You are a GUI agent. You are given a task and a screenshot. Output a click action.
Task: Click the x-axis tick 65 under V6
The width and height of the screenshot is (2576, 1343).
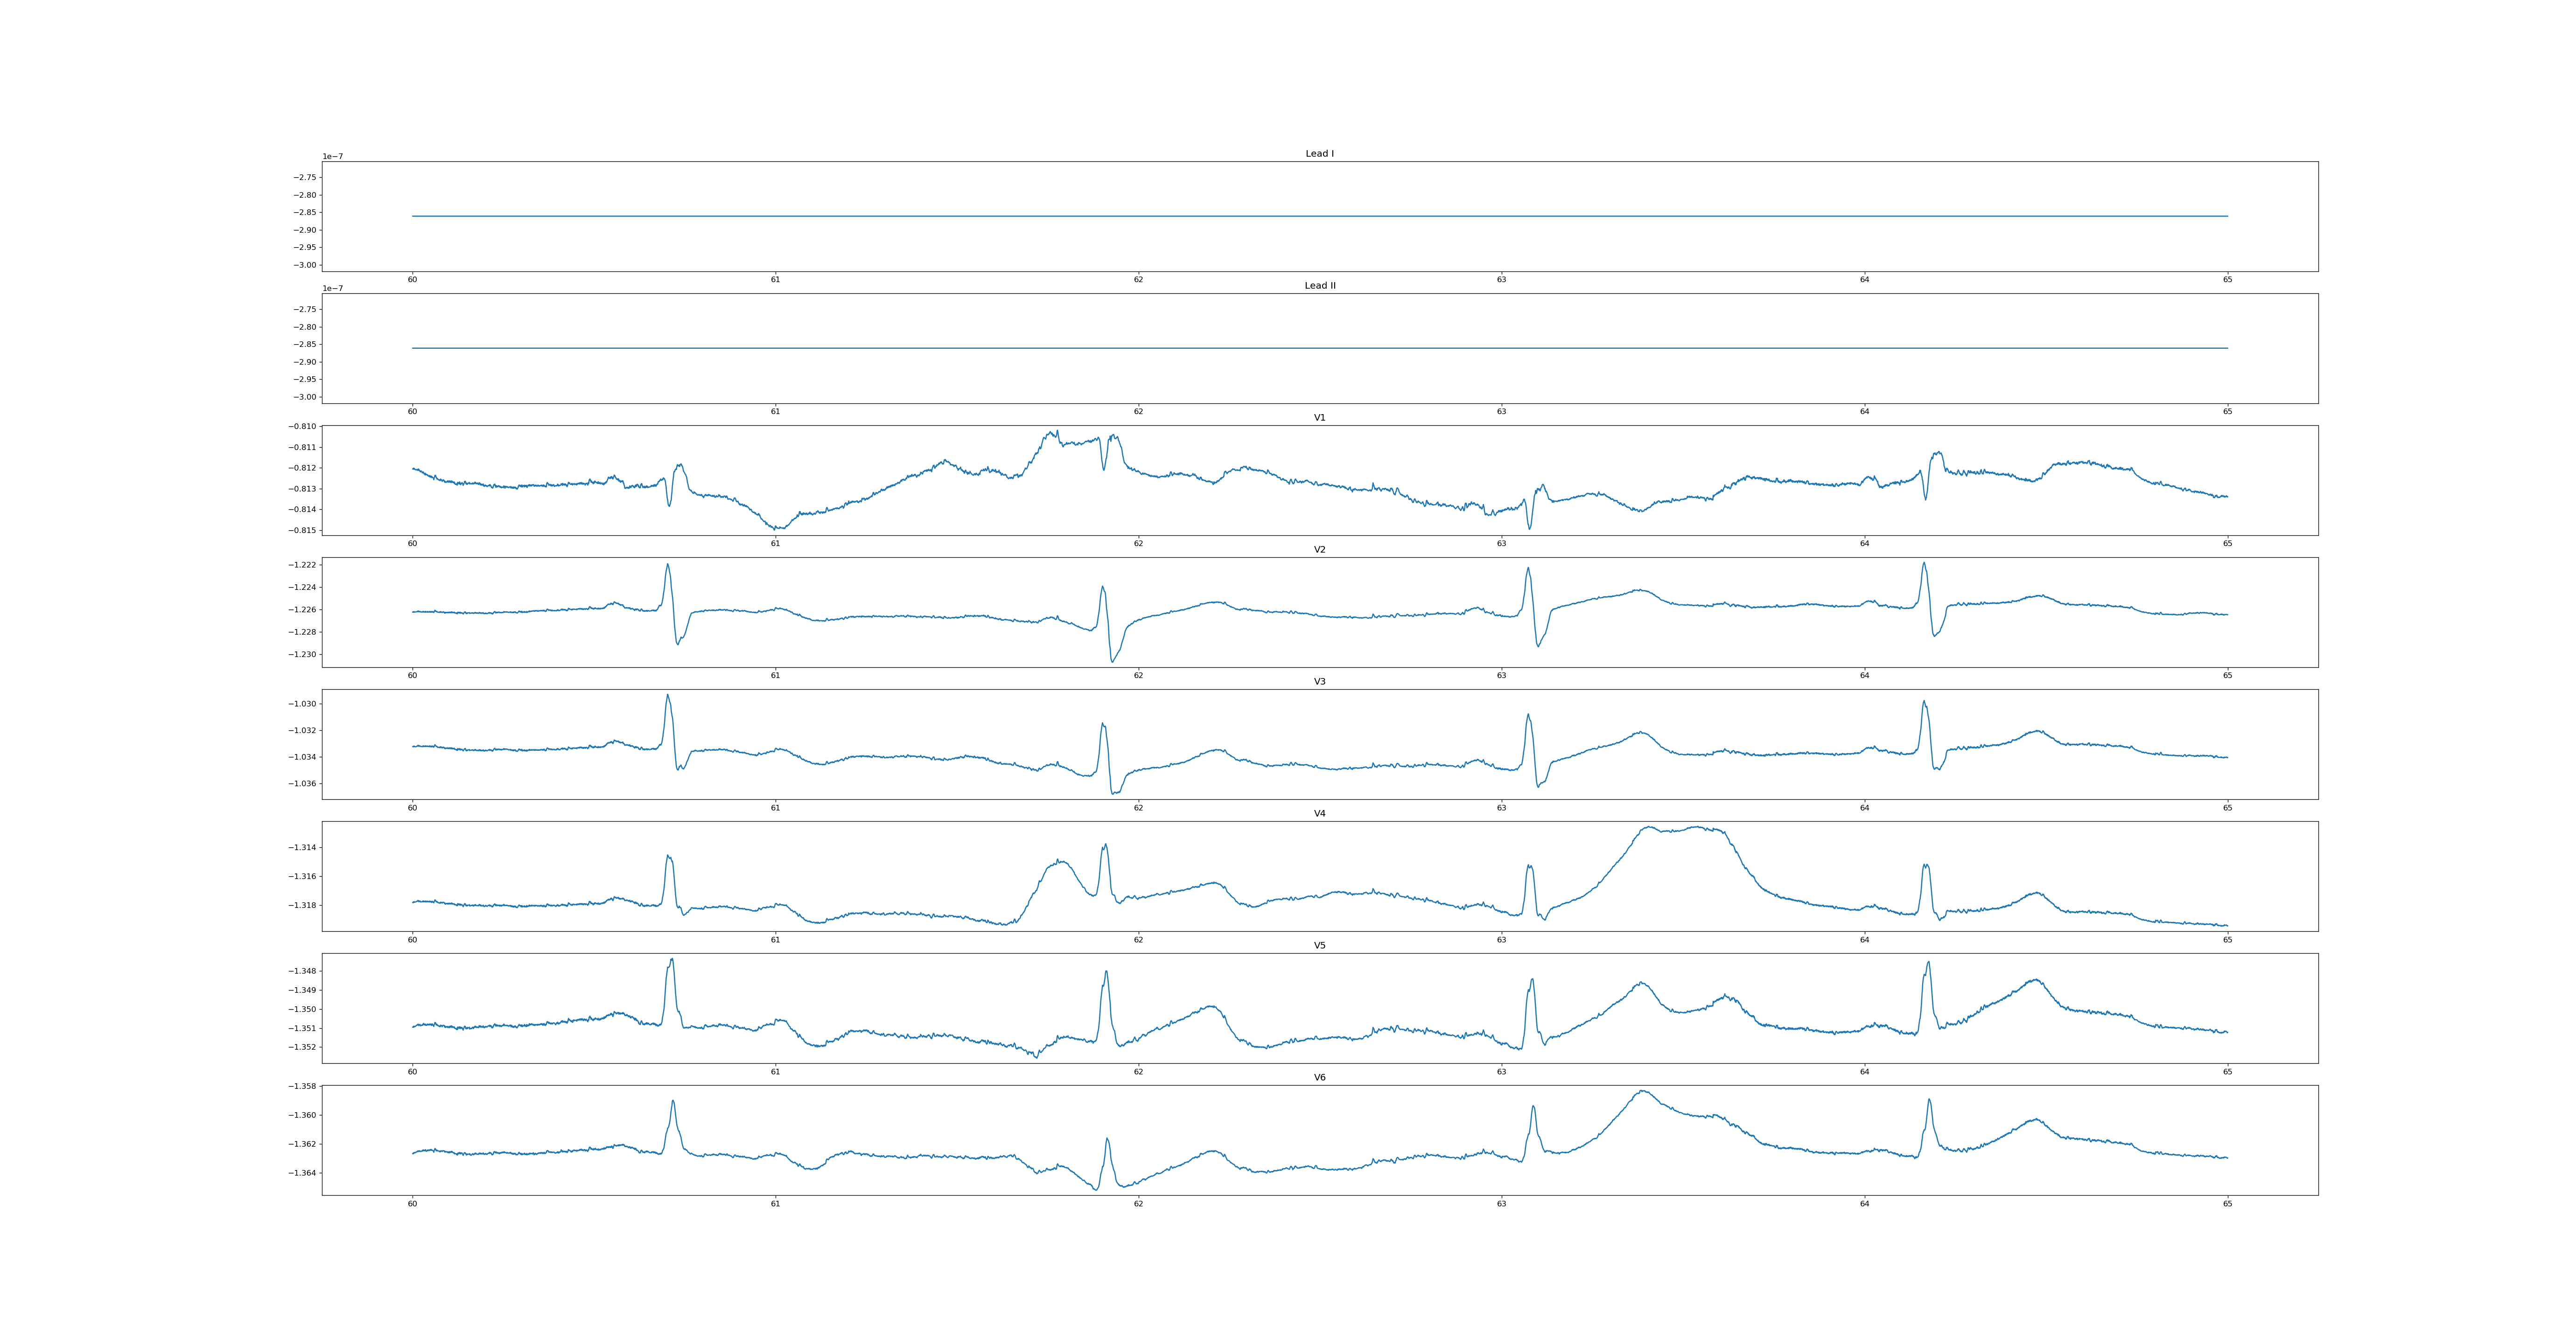point(2227,1204)
